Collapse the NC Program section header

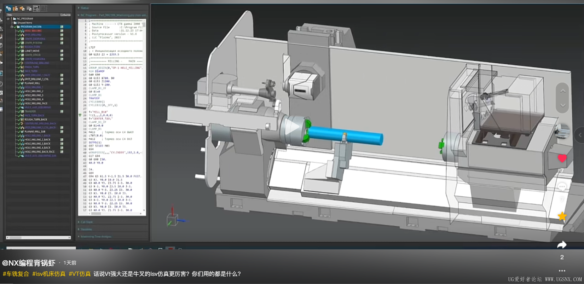click(x=112, y=15)
